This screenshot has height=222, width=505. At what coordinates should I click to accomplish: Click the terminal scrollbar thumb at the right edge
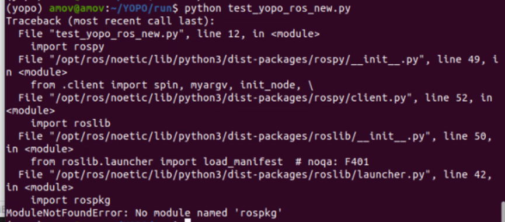(x=503, y=212)
